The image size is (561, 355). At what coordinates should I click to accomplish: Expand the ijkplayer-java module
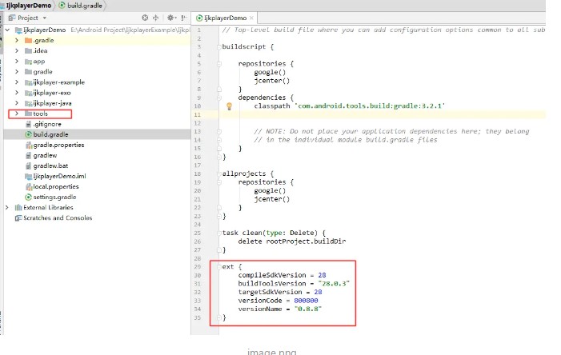(17, 103)
